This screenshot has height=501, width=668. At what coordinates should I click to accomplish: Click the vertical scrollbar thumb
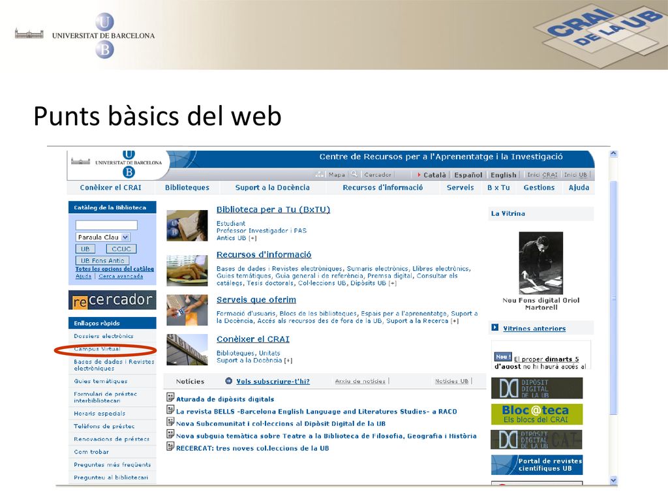[x=613, y=297]
